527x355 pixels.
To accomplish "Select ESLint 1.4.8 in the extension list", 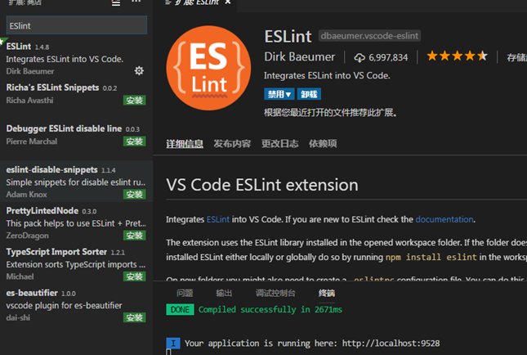I will (x=77, y=58).
